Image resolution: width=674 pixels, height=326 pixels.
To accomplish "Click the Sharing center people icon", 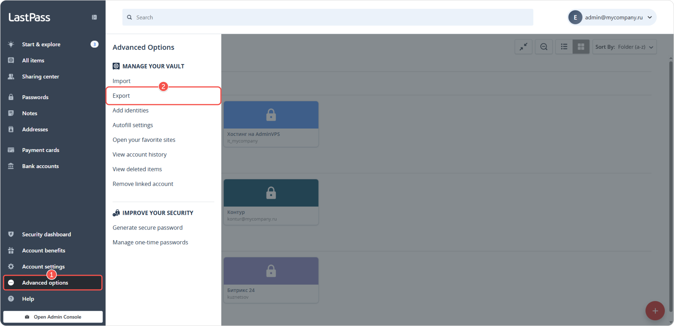I will click(x=11, y=77).
